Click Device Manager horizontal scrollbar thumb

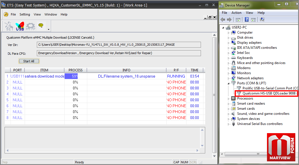pos(258,154)
